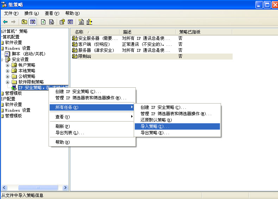Minimize the 组策略 window
Screen dimensions: 278x199
[x=259, y=5]
